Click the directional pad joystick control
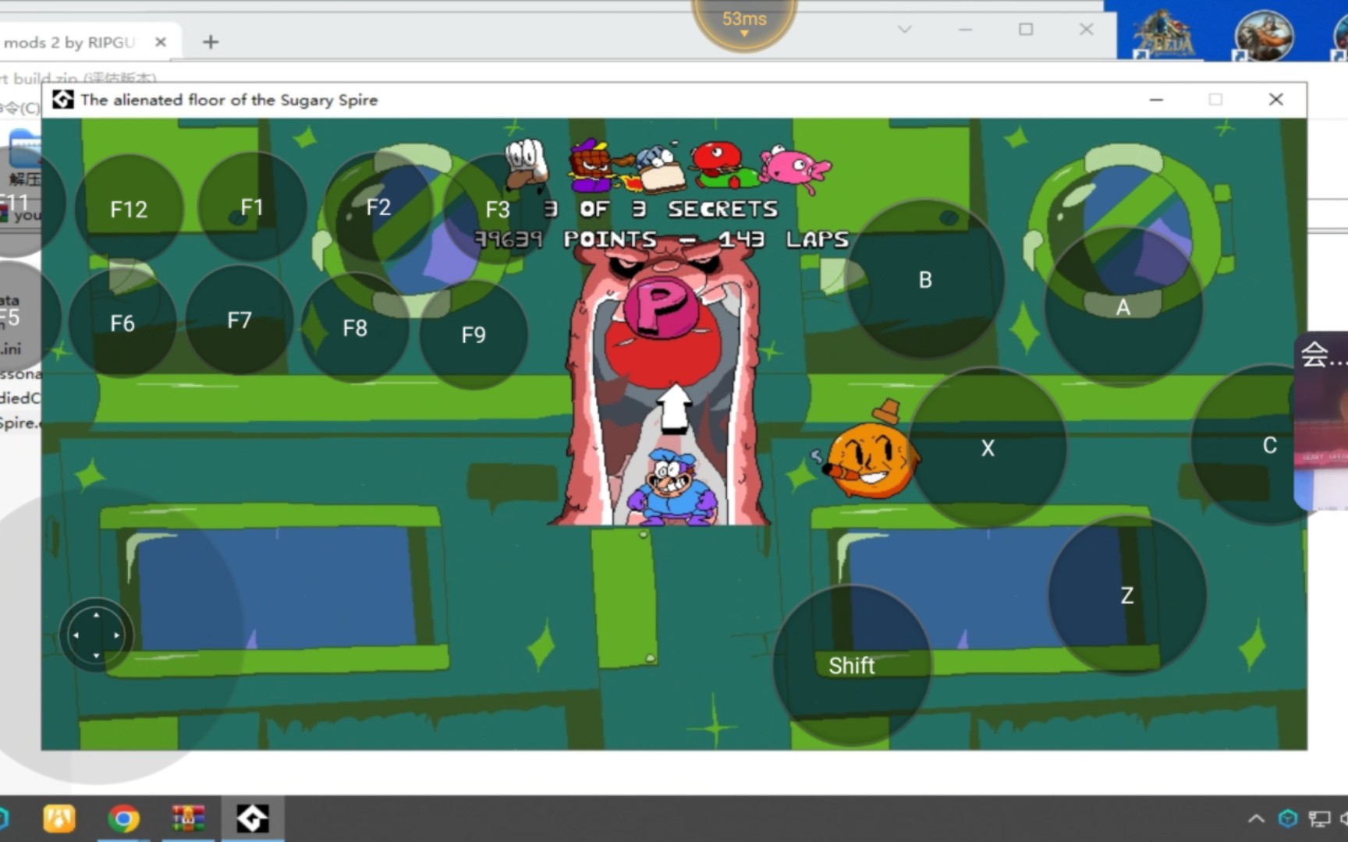 (96, 635)
